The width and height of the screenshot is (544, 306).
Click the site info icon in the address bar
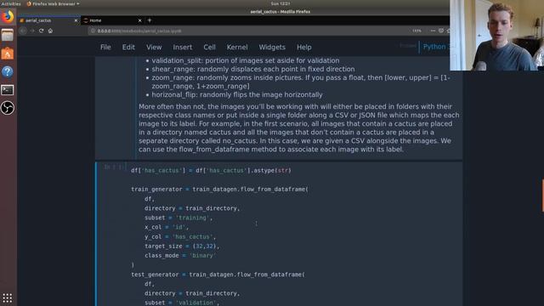(93, 31)
